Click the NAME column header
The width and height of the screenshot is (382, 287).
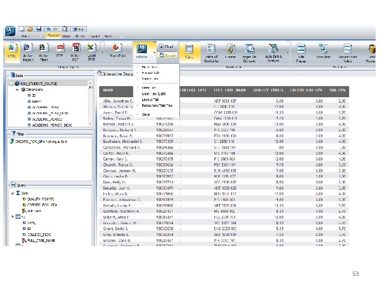point(108,90)
